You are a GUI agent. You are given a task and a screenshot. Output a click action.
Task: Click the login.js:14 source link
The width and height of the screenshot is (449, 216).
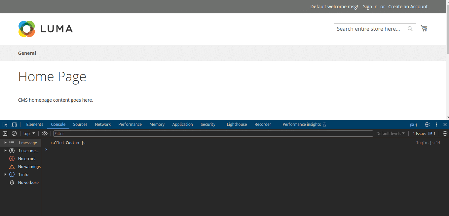tap(428, 142)
